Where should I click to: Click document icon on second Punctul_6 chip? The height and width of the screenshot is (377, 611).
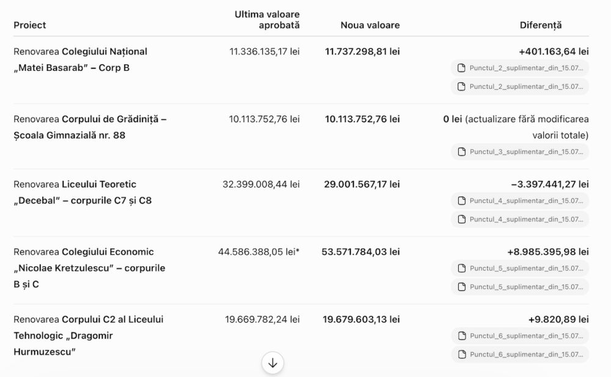point(462,354)
